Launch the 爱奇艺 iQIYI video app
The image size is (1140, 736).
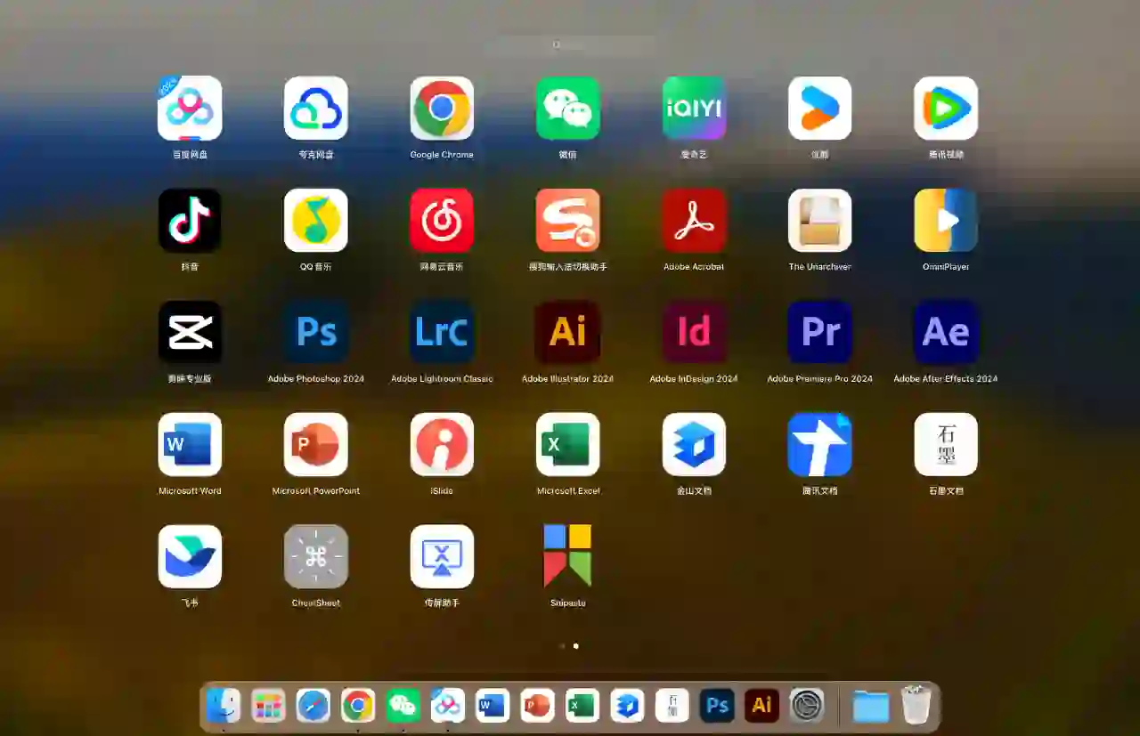[694, 109]
